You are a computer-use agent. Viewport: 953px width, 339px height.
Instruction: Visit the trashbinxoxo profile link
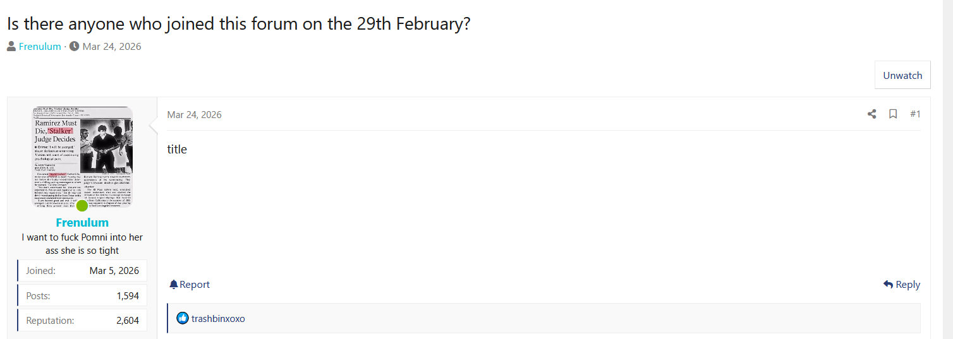(218, 319)
